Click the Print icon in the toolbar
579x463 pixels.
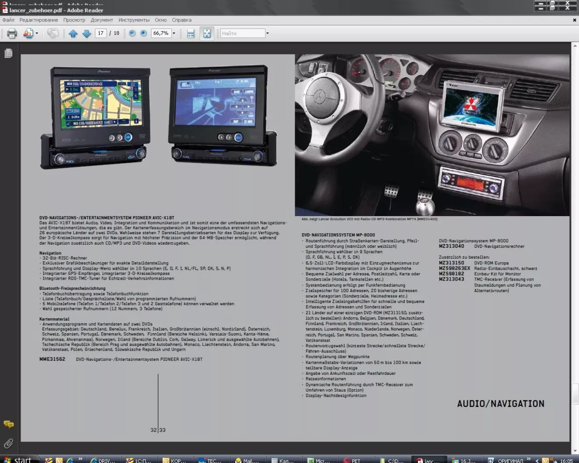pos(12,33)
